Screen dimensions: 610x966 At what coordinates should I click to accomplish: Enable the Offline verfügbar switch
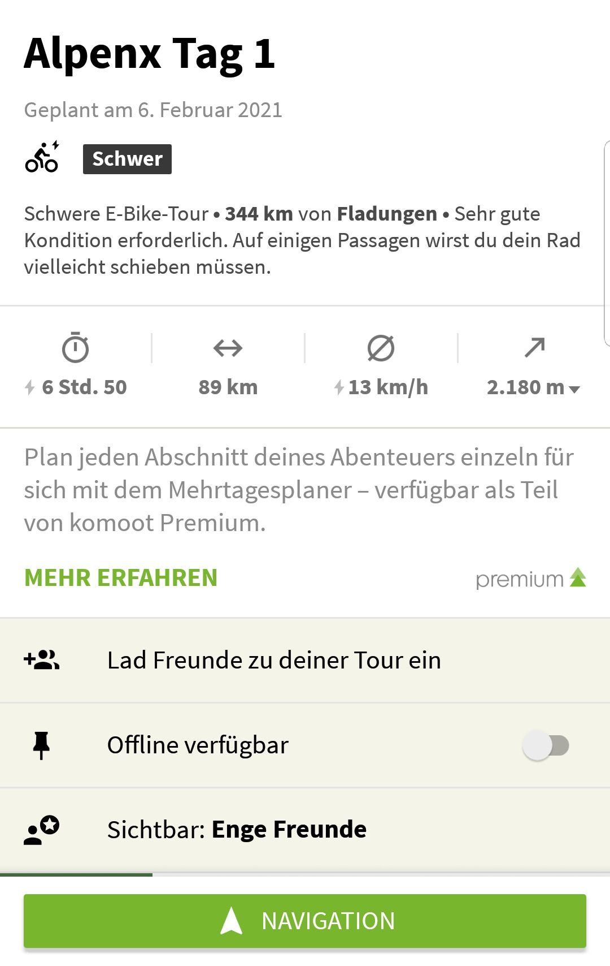tap(546, 745)
